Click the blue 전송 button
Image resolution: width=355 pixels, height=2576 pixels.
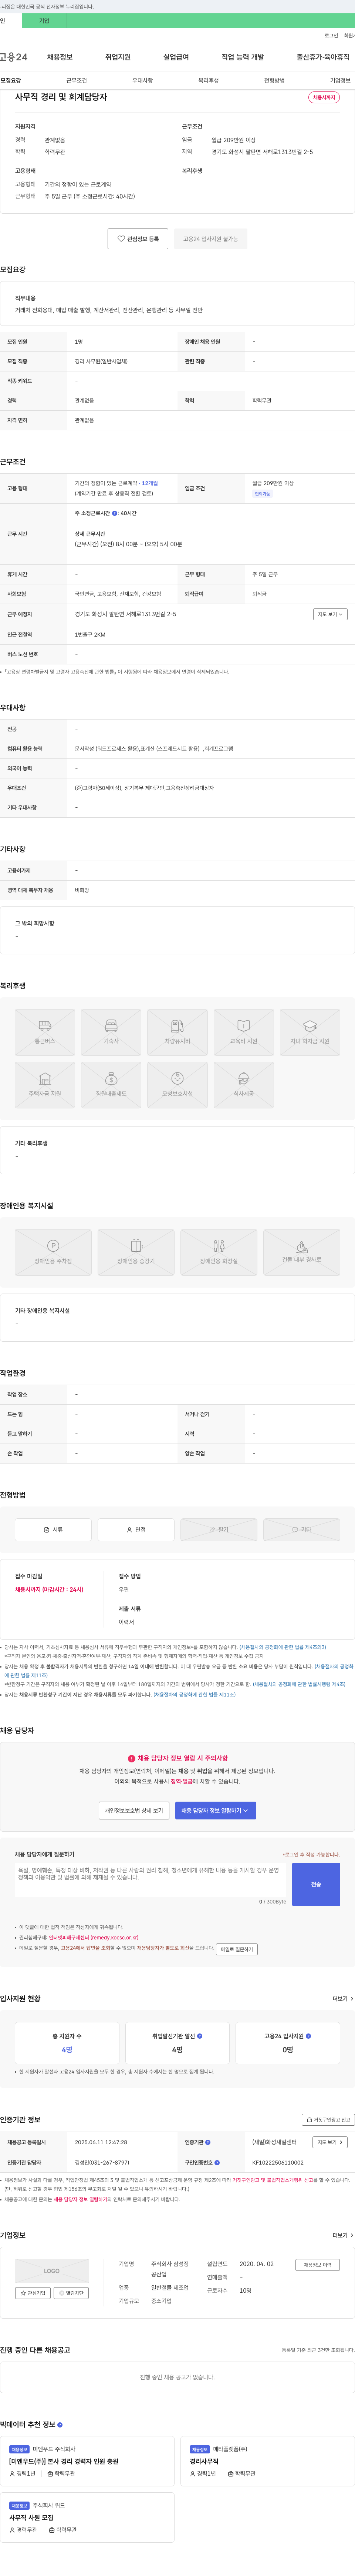click(x=316, y=1884)
